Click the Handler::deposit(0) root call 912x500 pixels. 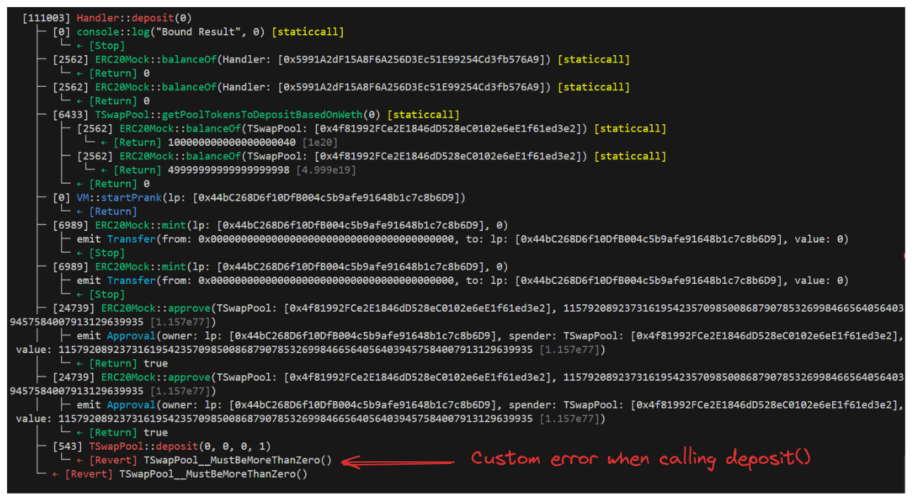click(134, 18)
